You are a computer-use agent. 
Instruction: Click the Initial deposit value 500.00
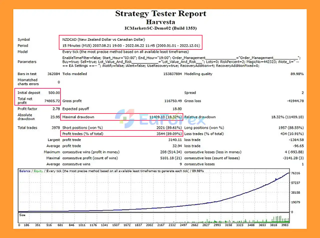[54, 93]
